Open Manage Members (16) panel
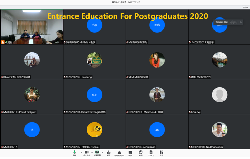 point(119,153)
